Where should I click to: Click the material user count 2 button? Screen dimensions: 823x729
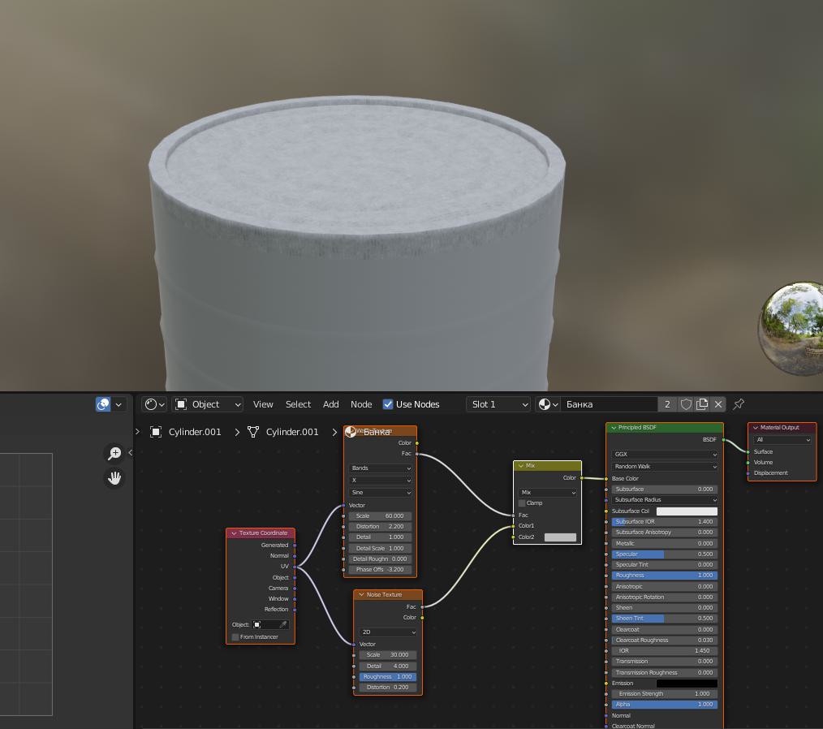pyautogui.click(x=667, y=404)
